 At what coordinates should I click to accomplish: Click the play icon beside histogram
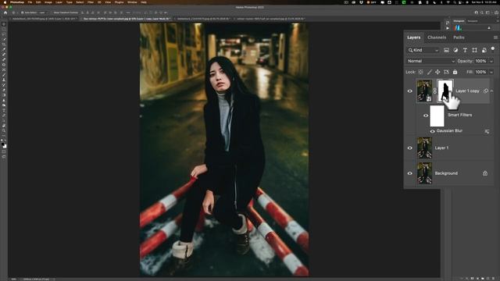448,28
